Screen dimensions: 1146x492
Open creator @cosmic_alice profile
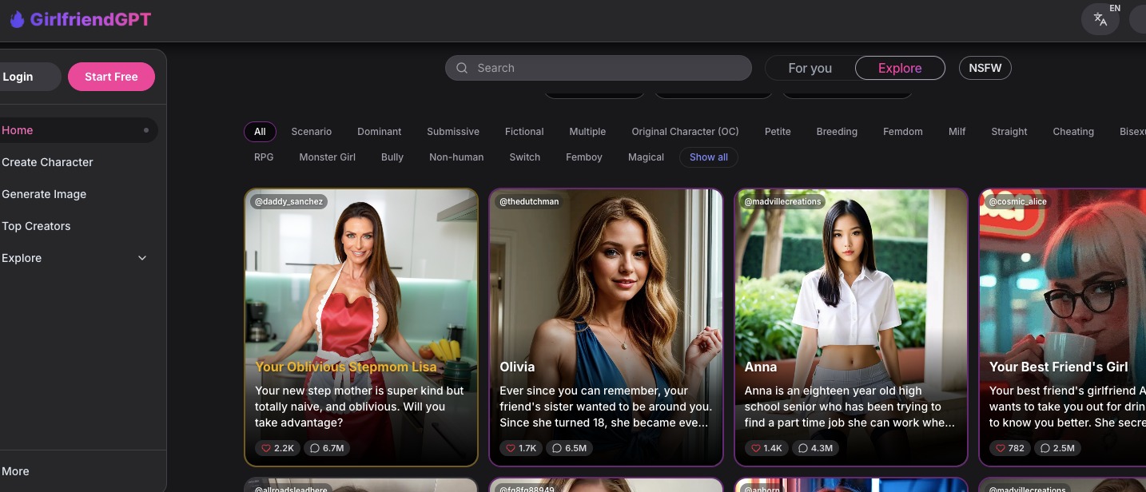(1017, 201)
